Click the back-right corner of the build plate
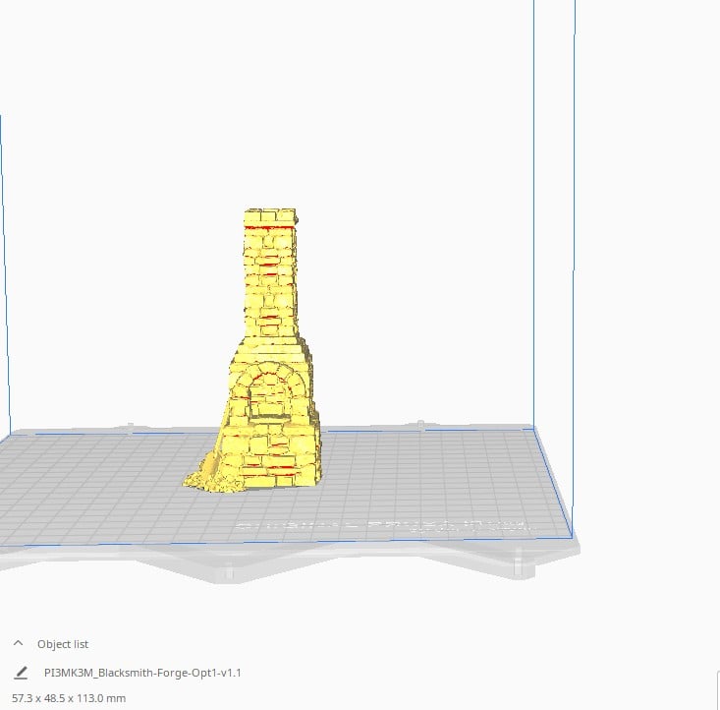Screen dimensions: 720x710 532,427
